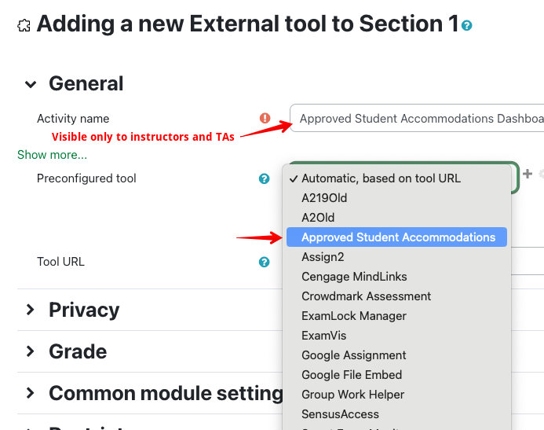Select the Crowdmark Assessment option
Screen dimensions: 544x430
(366, 296)
